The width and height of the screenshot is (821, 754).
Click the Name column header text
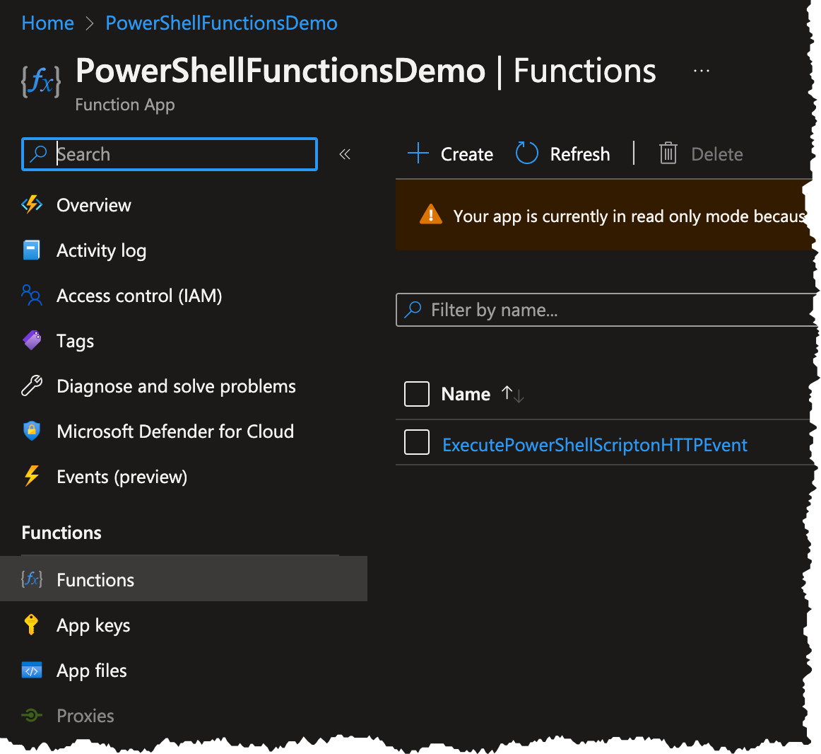(x=466, y=394)
